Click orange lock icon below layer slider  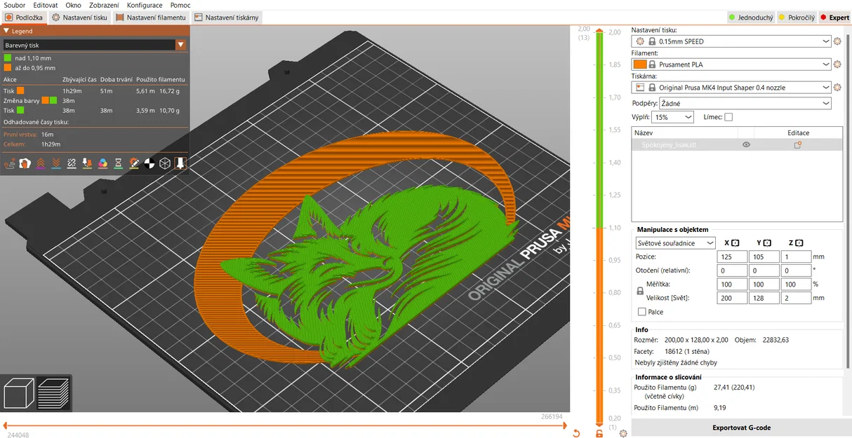point(599,434)
